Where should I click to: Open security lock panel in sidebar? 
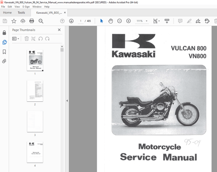tap(4, 33)
